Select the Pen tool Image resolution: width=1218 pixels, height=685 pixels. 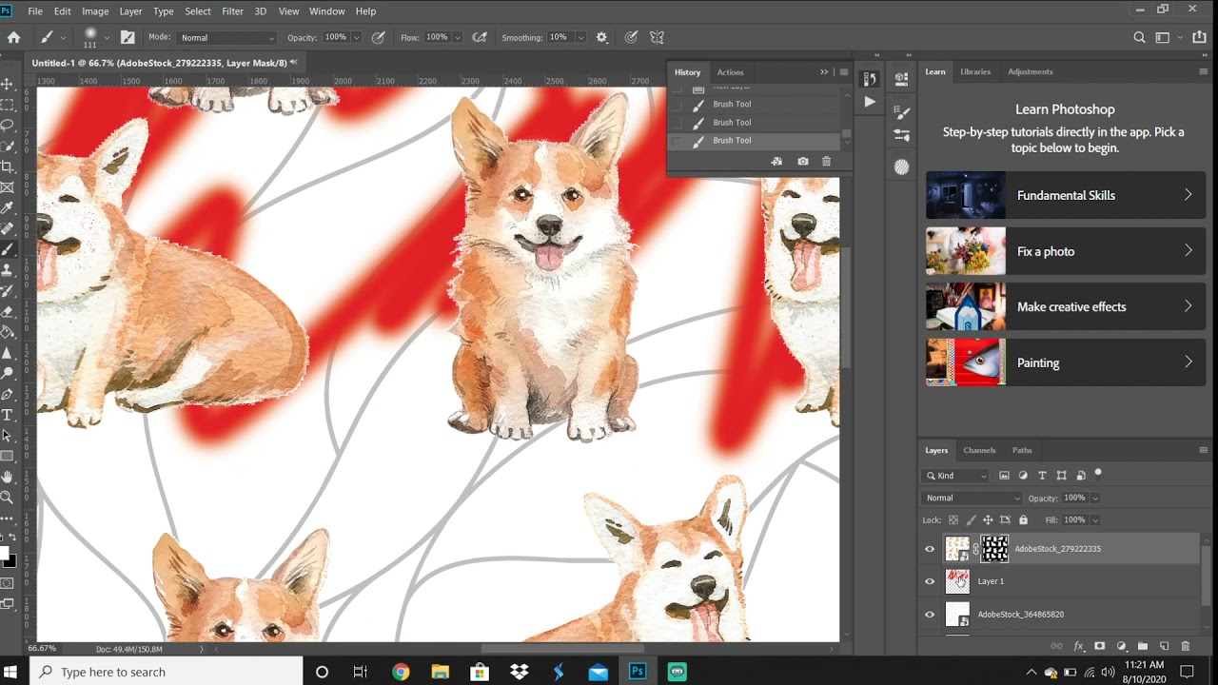point(8,394)
